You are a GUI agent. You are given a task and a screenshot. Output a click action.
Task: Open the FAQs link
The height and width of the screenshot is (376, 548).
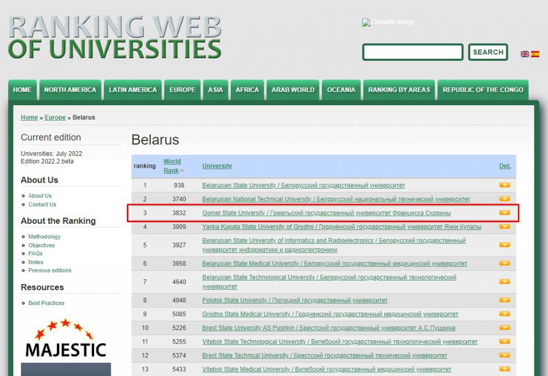coord(35,254)
